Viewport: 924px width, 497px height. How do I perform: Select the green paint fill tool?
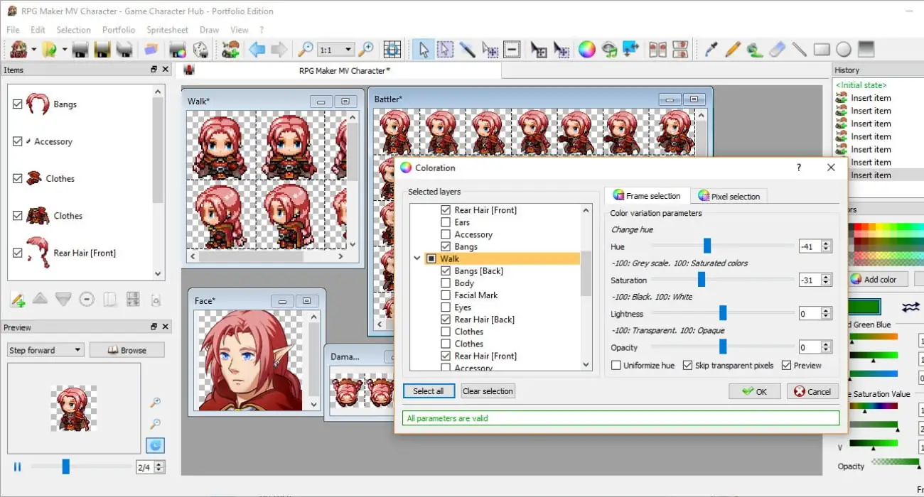[755, 49]
